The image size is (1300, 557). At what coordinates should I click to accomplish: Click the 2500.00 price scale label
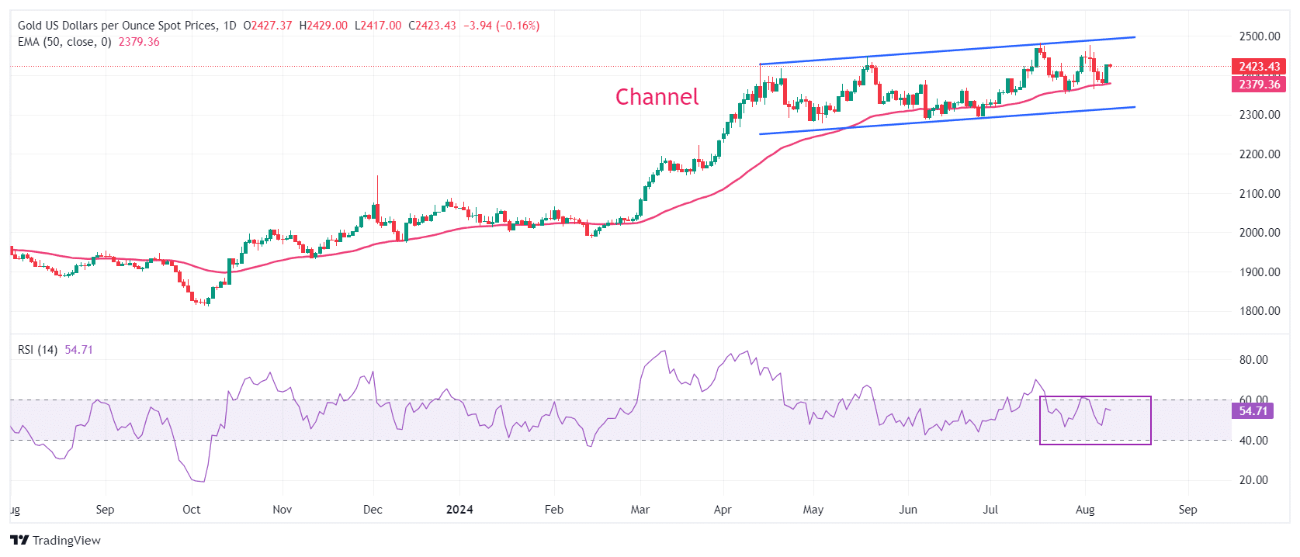click(1260, 36)
